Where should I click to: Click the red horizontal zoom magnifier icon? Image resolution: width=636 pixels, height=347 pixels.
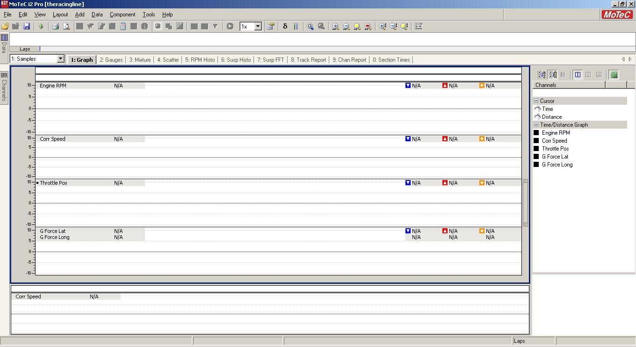coord(368,27)
